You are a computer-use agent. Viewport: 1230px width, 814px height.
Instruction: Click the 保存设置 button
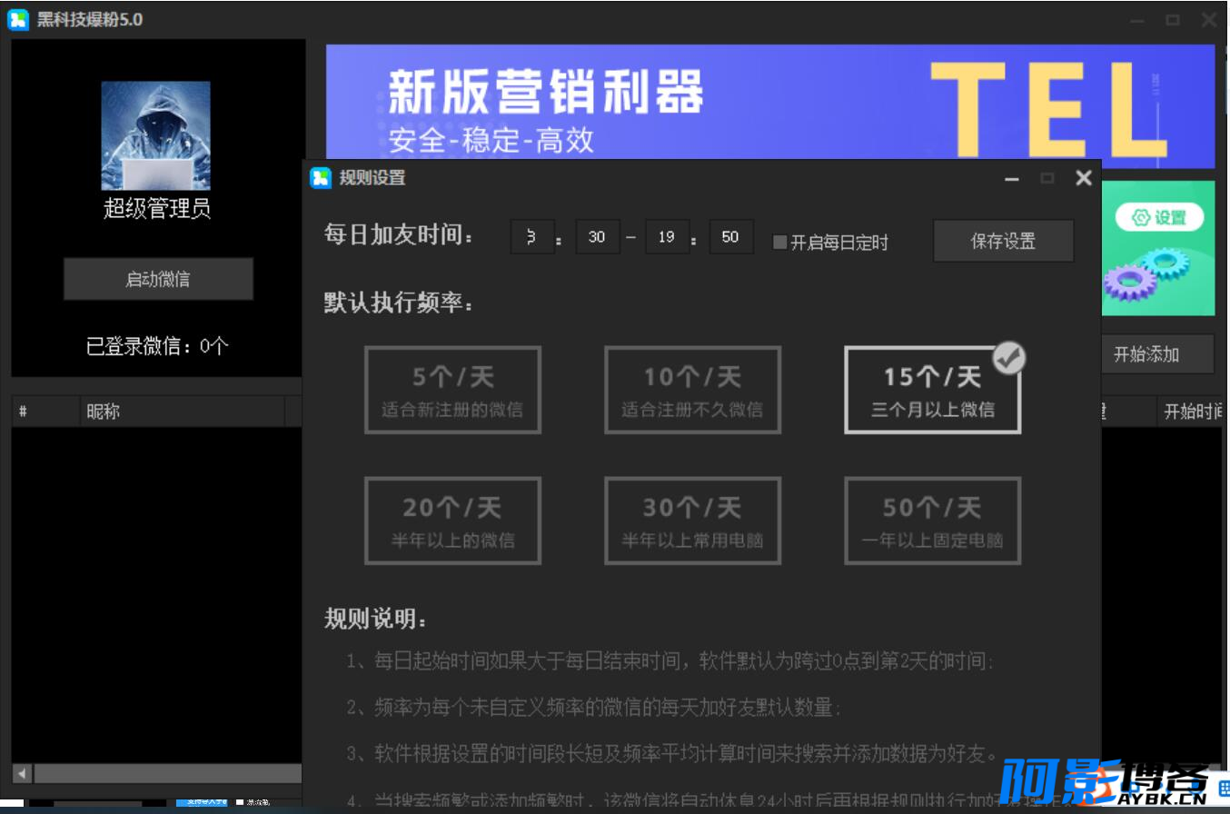point(1003,241)
